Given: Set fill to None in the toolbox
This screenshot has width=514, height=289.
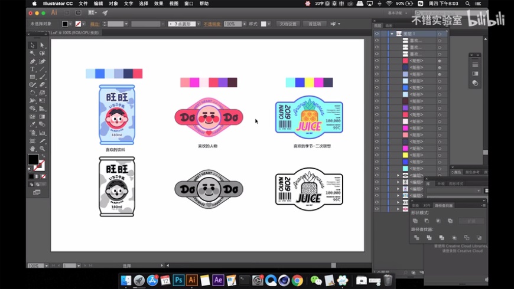Looking at the screenshot, I should pyautogui.click(x=43, y=176).
